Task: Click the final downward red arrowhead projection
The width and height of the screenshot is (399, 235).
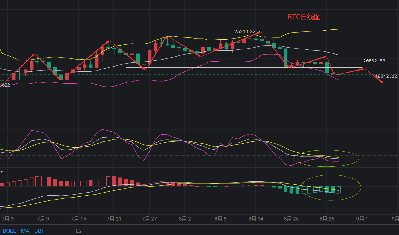Action: click(382, 82)
